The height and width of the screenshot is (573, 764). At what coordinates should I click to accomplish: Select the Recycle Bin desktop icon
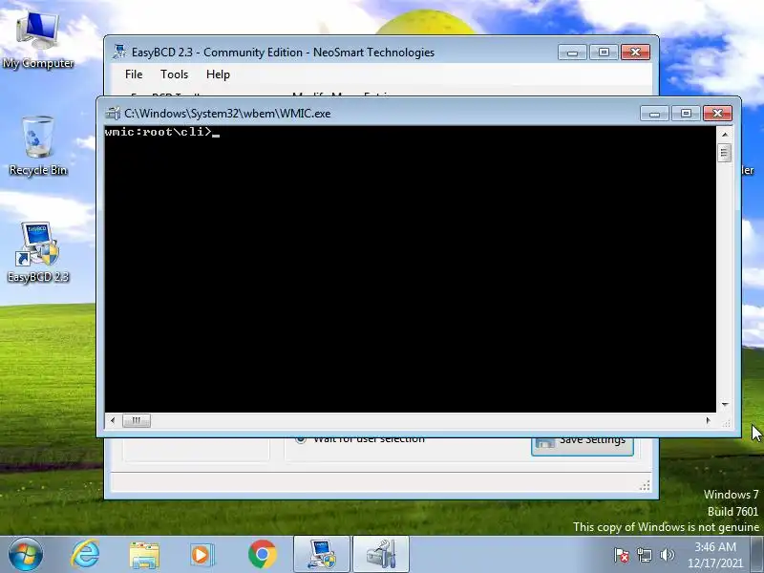38,146
